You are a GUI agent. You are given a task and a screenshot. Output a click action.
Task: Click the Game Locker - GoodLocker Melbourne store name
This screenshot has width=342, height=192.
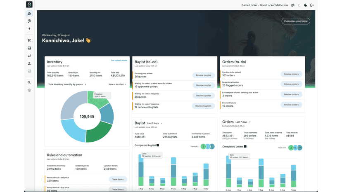265,5
